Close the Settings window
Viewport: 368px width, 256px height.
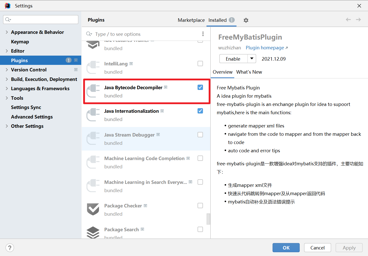tap(359, 6)
